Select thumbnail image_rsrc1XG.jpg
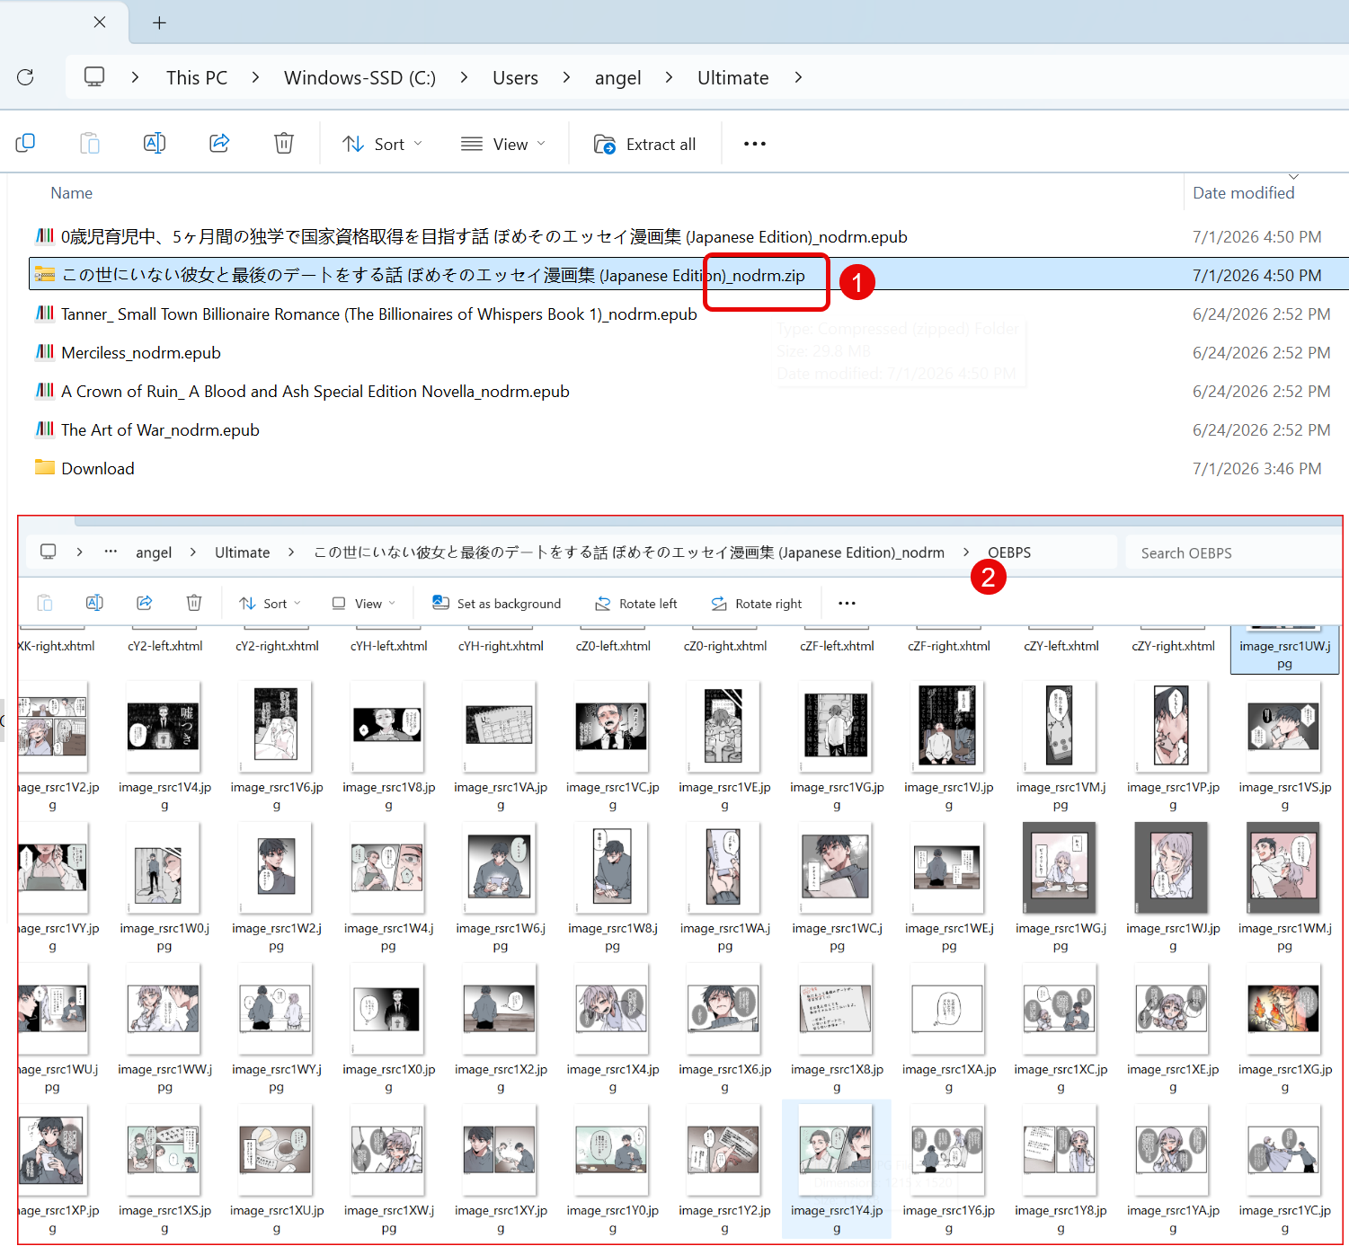This screenshot has height=1246, width=1349. pyautogui.click(x=1284, y=1029)
